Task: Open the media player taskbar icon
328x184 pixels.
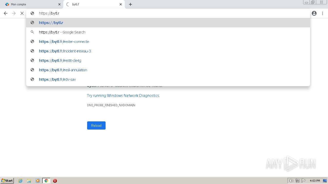Action: [x=38, y=181]
